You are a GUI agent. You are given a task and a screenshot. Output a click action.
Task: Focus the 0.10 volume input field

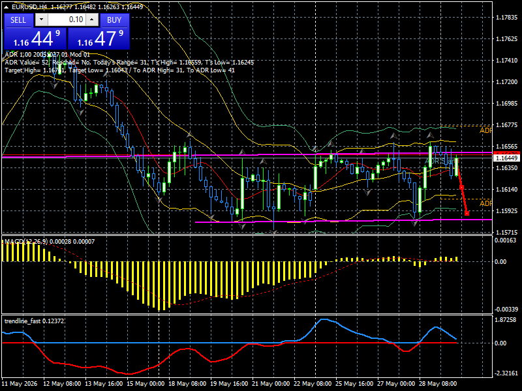67,20
